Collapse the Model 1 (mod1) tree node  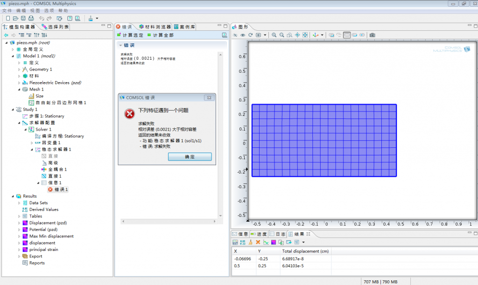point(13,56)
